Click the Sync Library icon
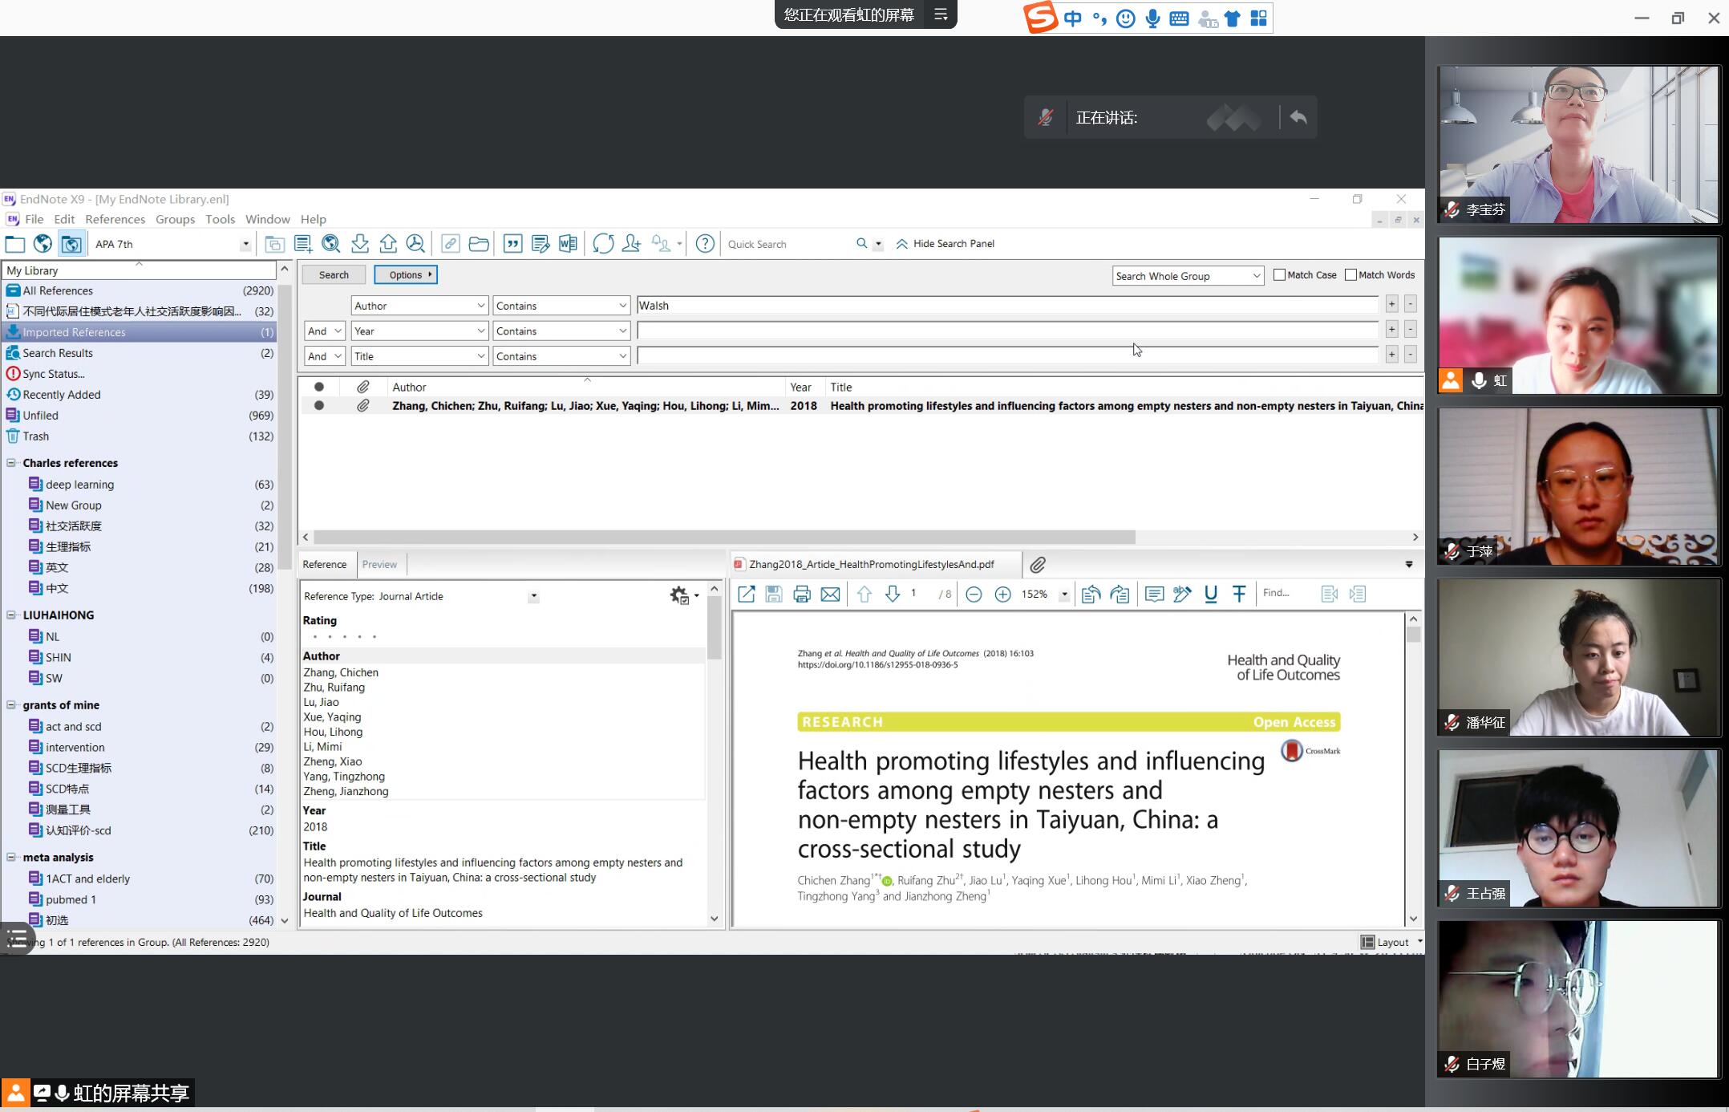Image resolution: width=1729 pixels, height=1112 pixels. pos(603,244)
